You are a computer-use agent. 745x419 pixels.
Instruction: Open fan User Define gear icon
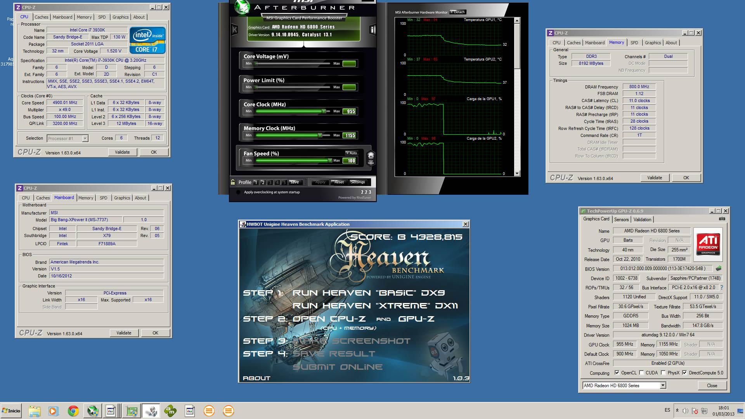click(x=371, y=158)
